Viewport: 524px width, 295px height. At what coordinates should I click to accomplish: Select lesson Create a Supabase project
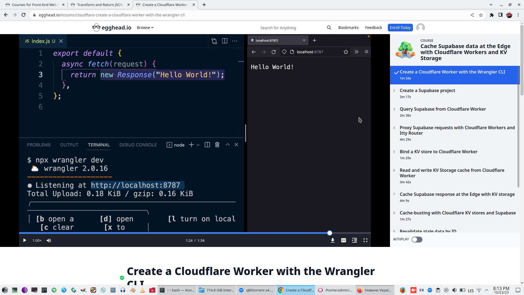coord(427,91)
